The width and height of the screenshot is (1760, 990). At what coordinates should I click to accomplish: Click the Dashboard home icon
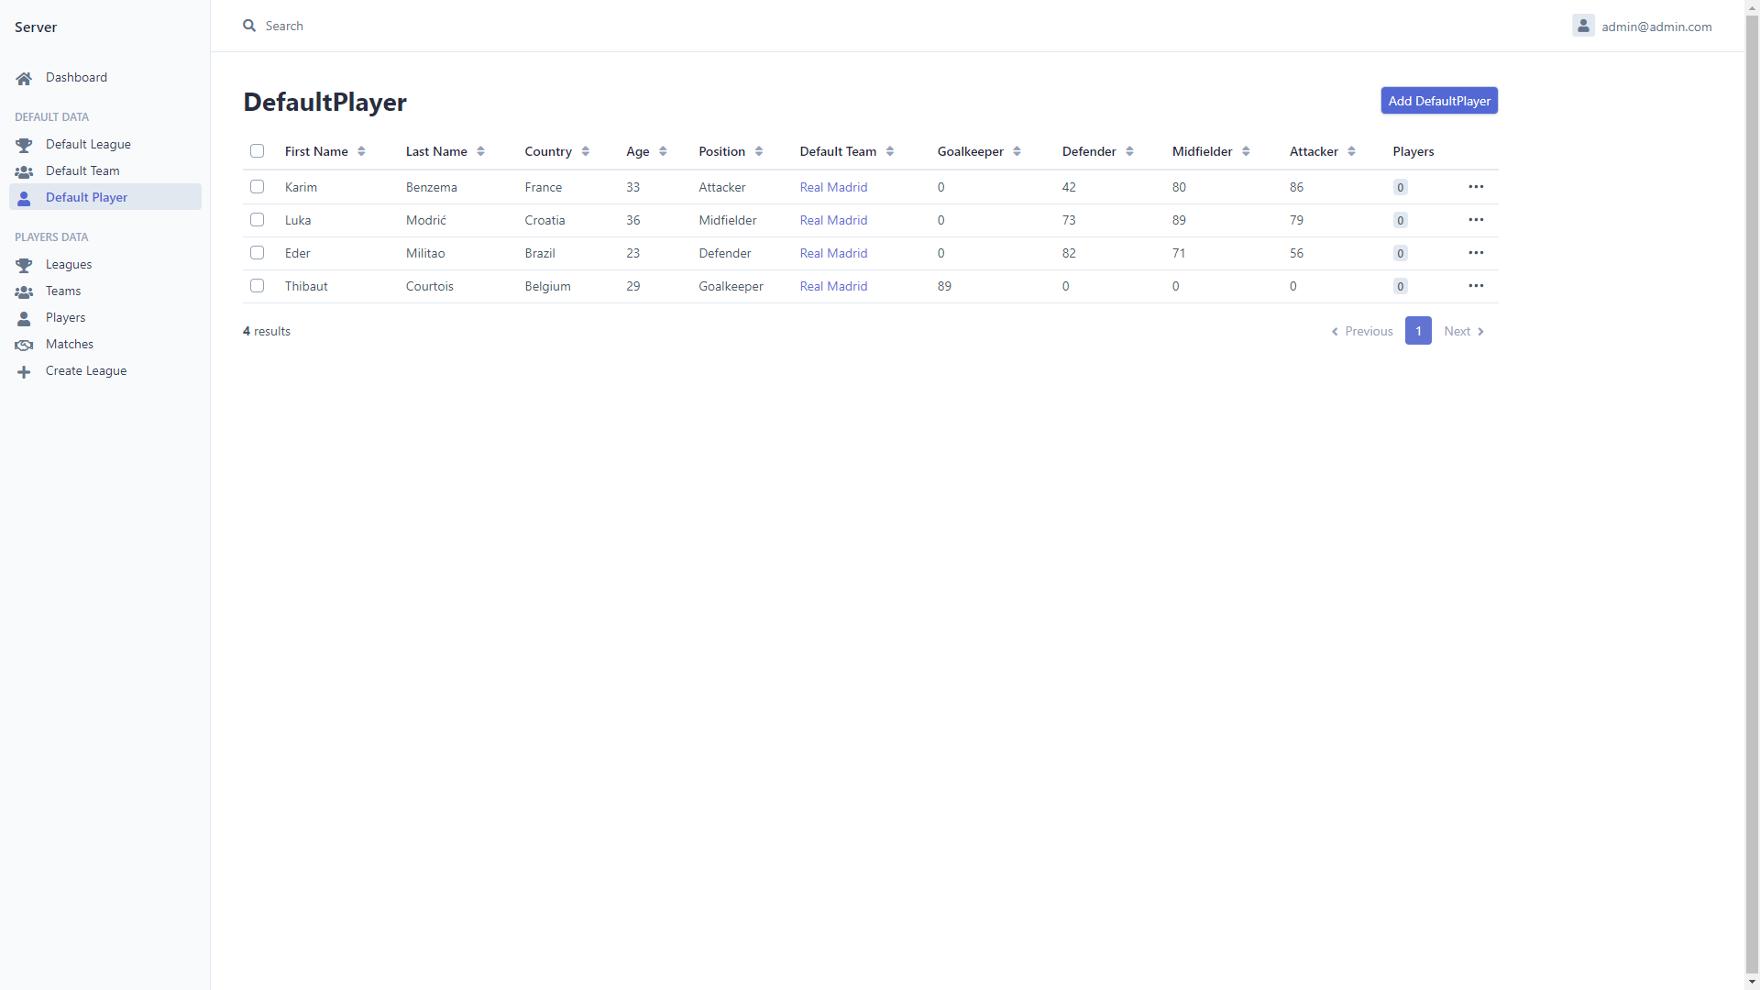click(24, 78)
